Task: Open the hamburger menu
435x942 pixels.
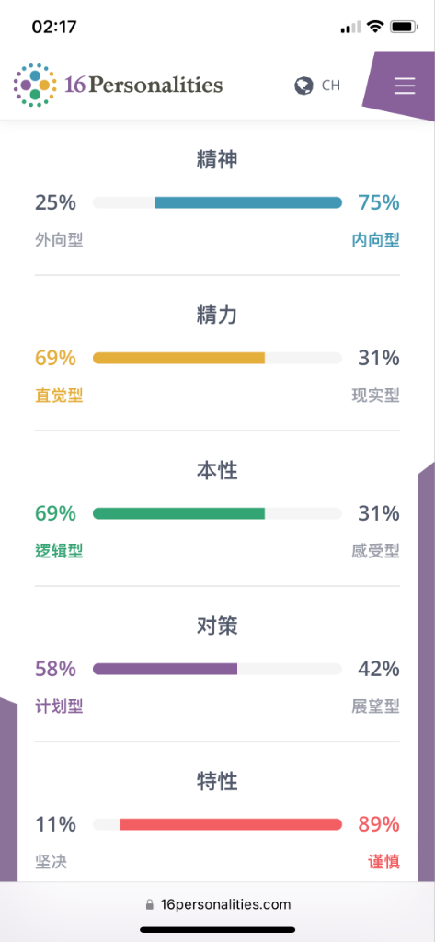Action: [x=405, y=86]
